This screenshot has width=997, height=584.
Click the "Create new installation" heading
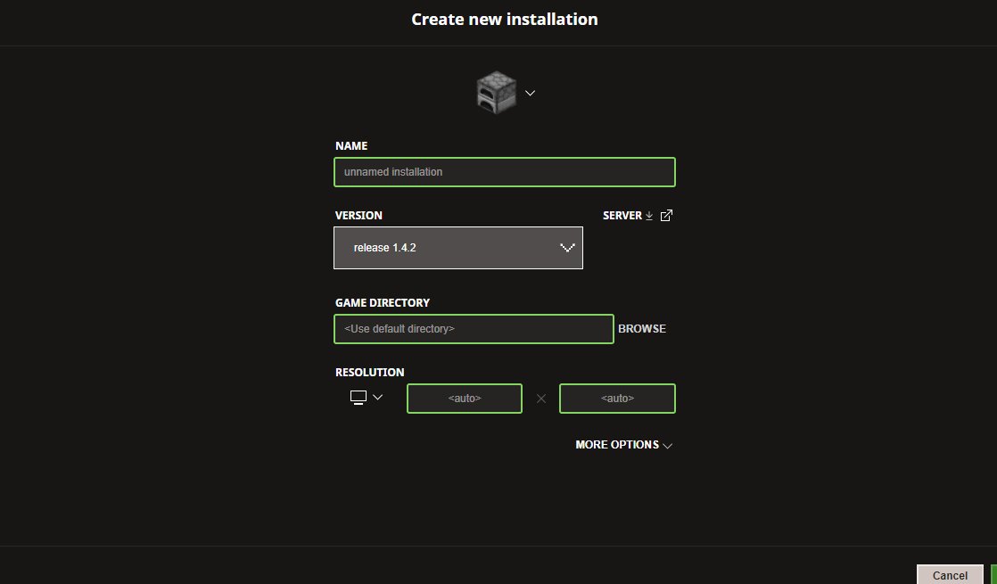point(505,19)
